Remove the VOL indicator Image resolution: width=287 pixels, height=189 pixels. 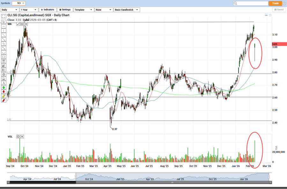(22, 137)
